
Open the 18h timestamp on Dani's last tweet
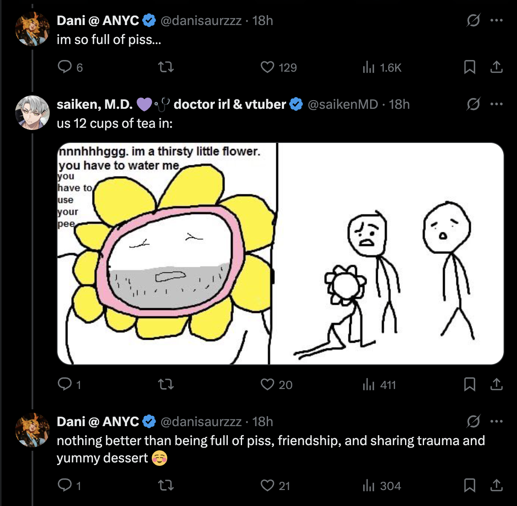[262, 421]
